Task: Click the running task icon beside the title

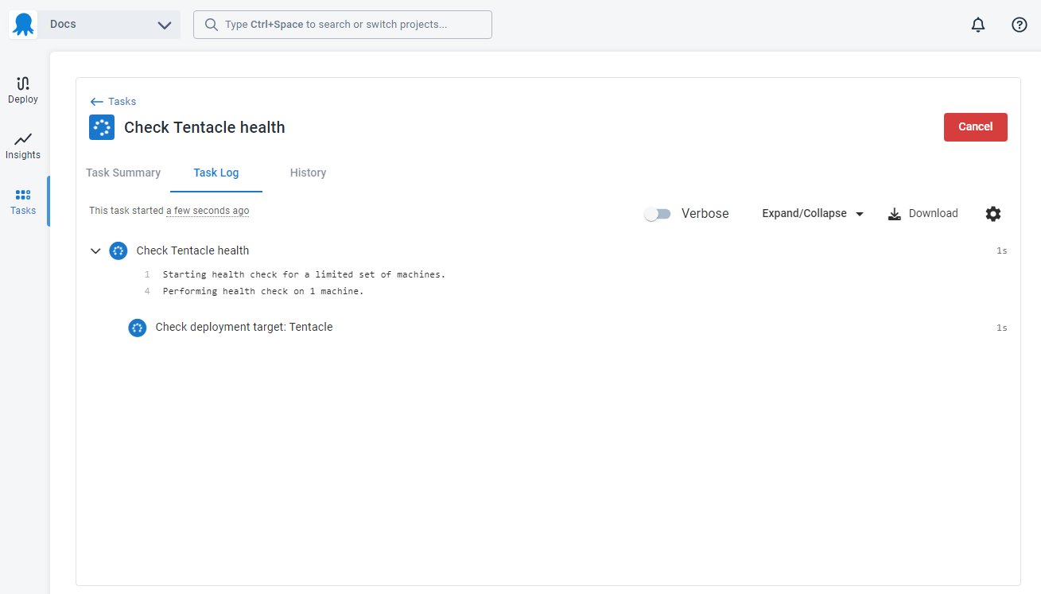Action: click(x=102, y=127)
